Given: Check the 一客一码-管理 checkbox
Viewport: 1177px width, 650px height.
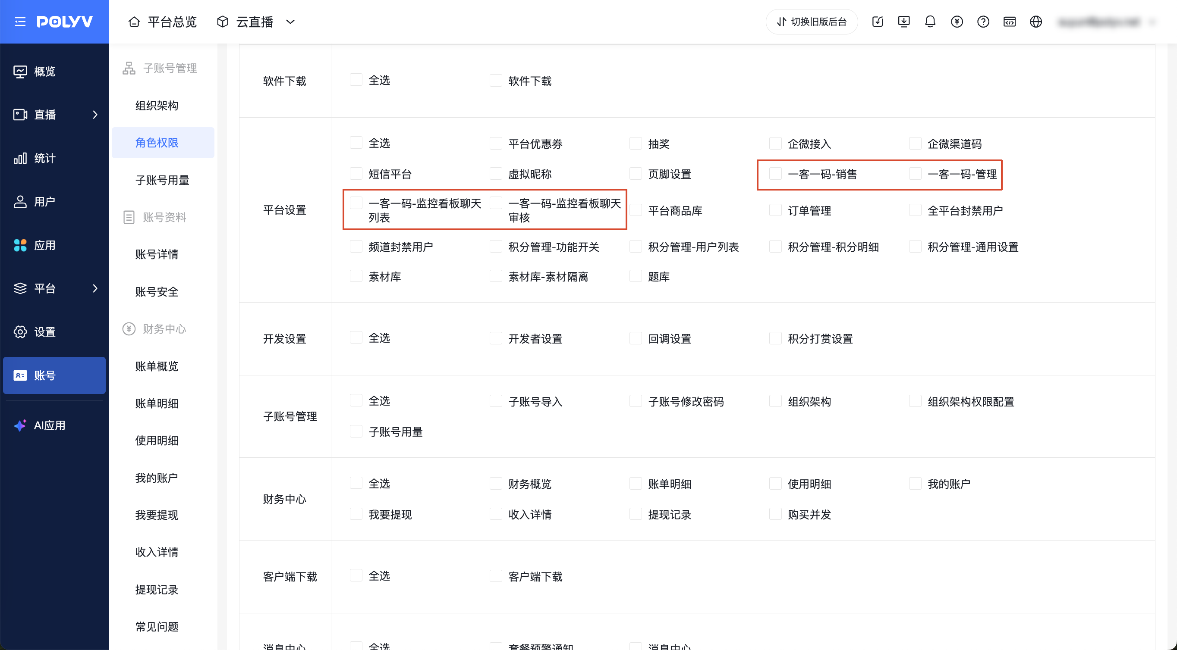Looking at the screenshot, I should (x=915, y=173).
